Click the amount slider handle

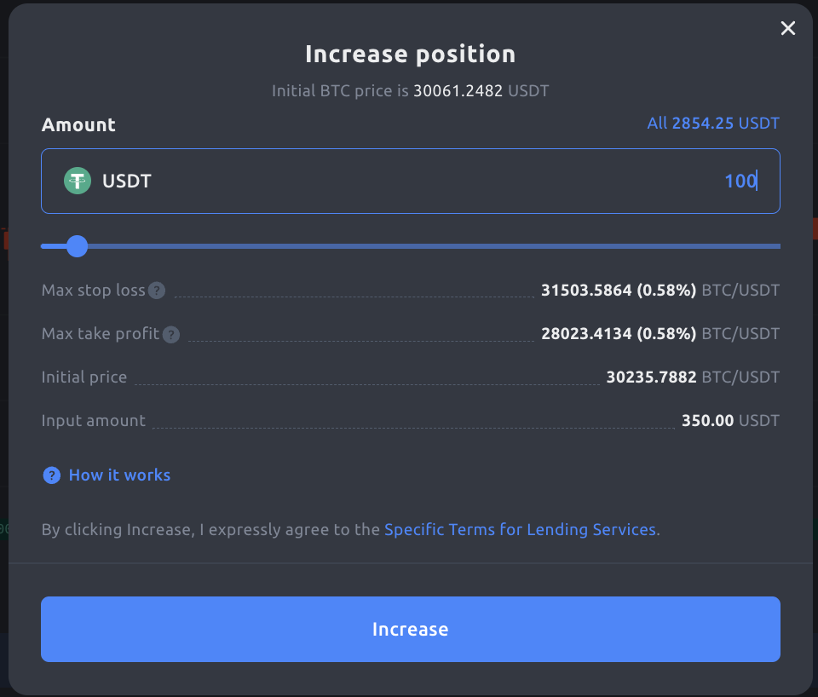(78, 246)
